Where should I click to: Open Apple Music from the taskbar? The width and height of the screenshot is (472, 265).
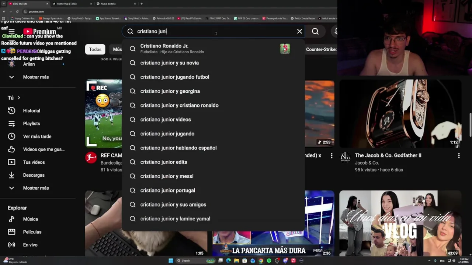293,261
